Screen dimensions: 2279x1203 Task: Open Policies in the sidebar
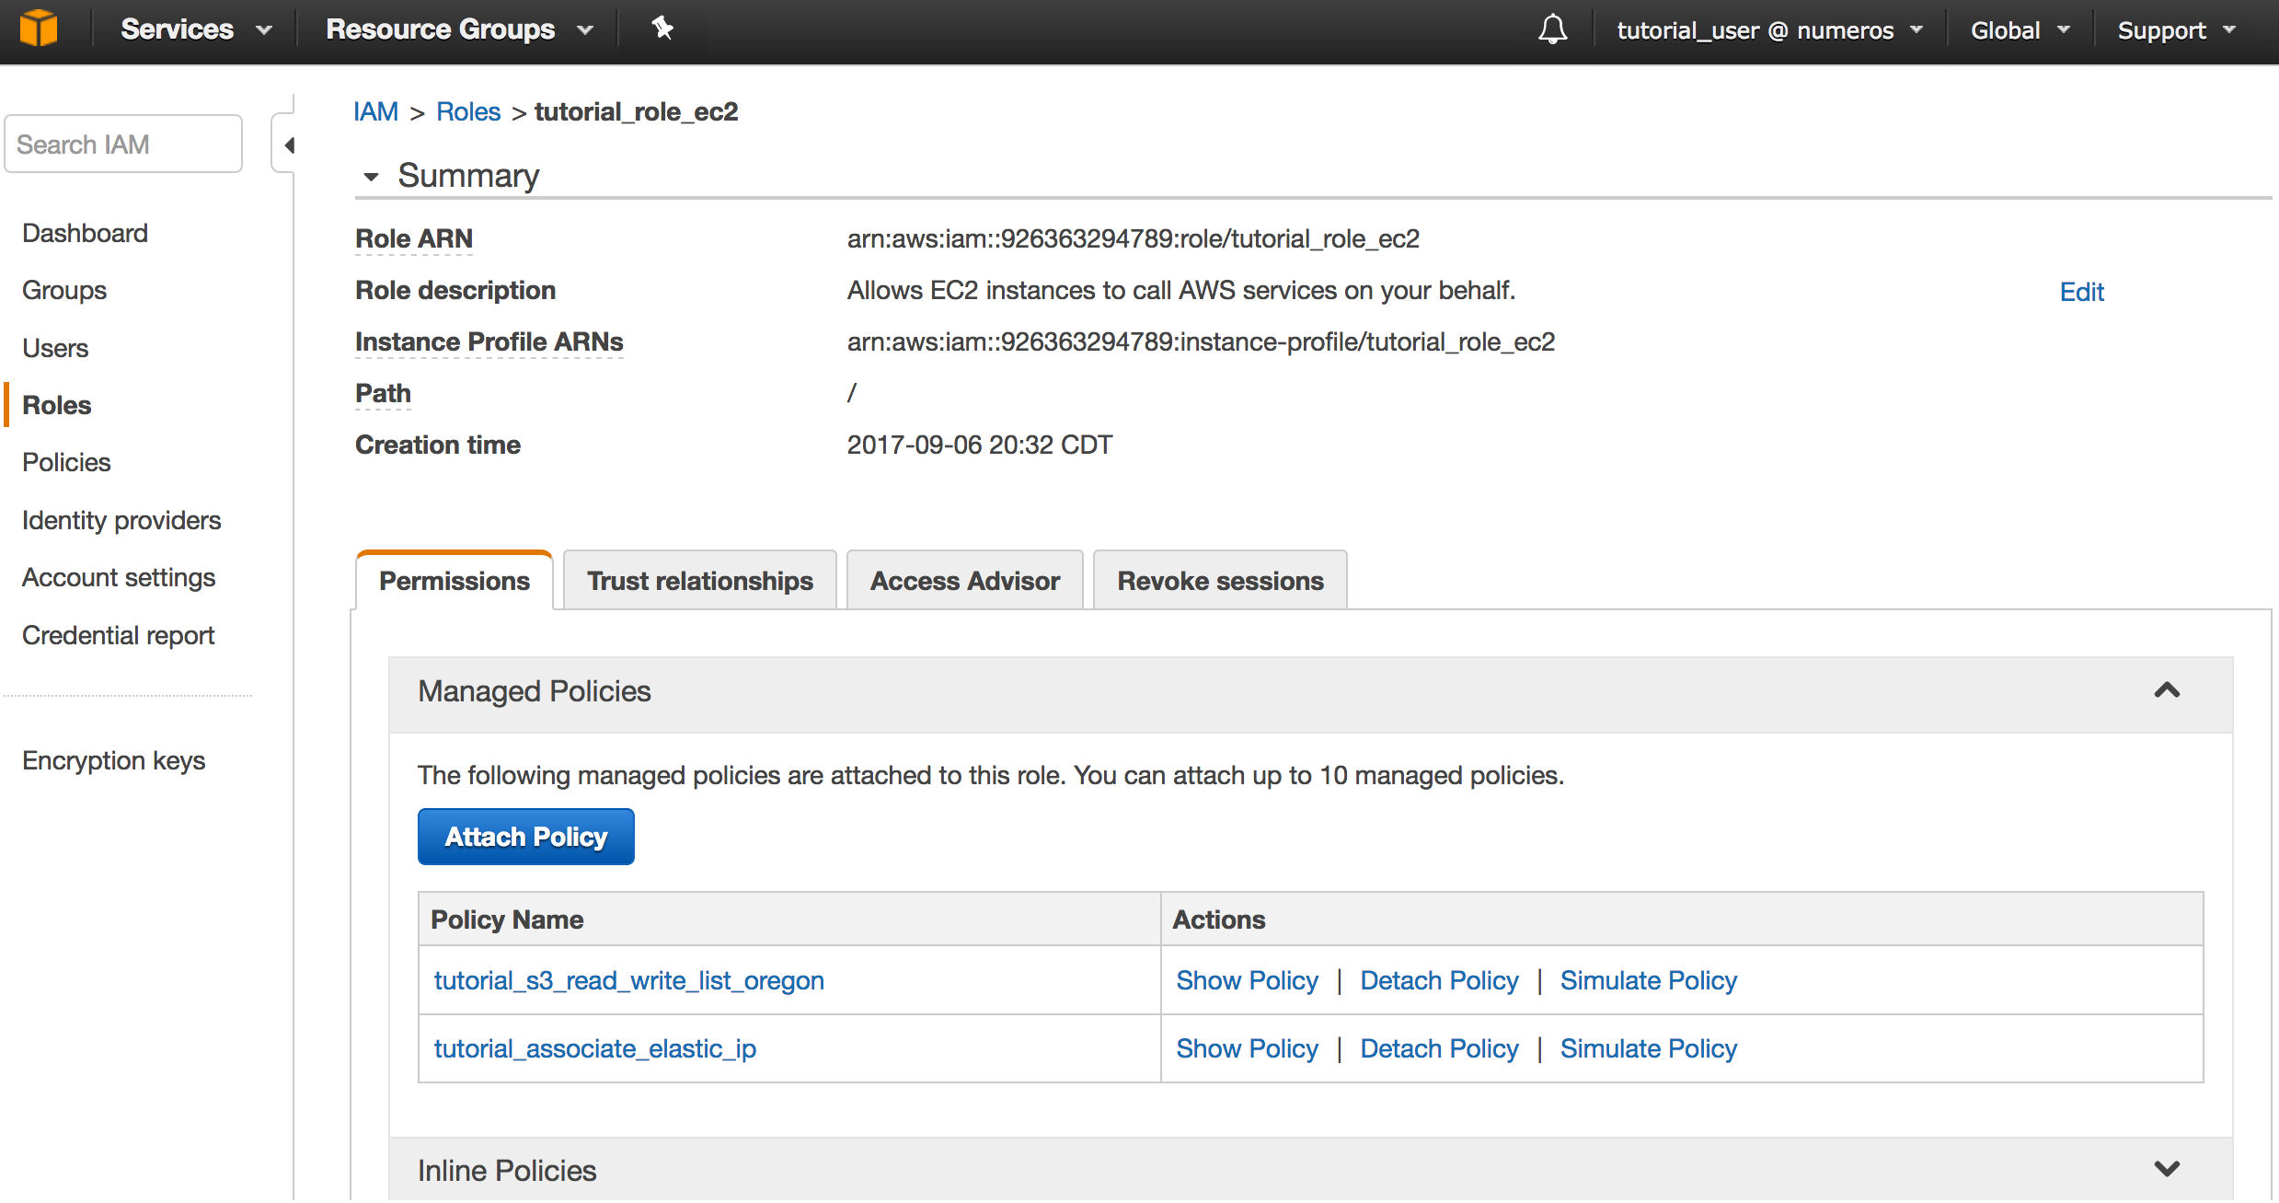click(66, 462)
